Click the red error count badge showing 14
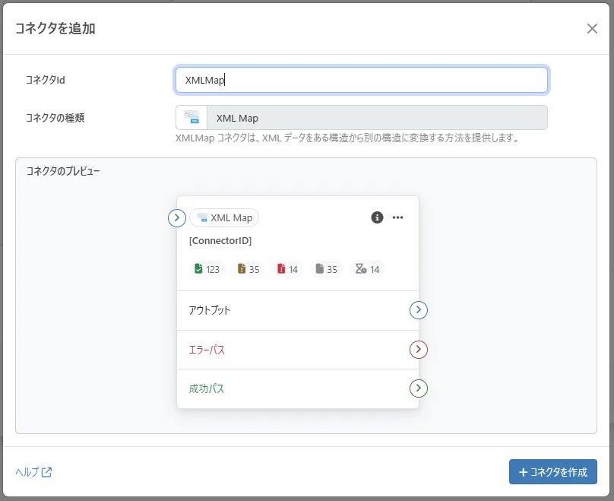614x501 pixels. pos(286,268)
